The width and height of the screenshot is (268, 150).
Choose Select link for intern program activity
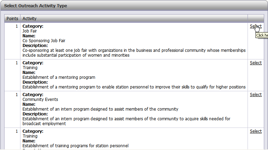pyautogui.click(x=256, y=95)
